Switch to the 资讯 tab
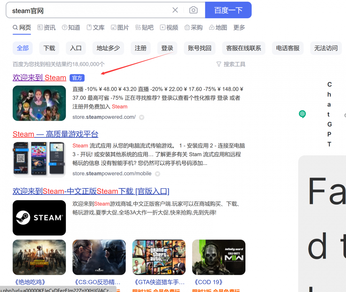 [46, 28]
